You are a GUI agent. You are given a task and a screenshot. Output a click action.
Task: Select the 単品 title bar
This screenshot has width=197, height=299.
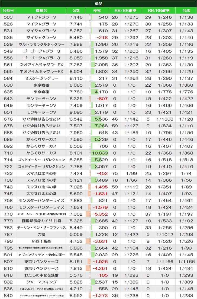[x=98, y=4]
